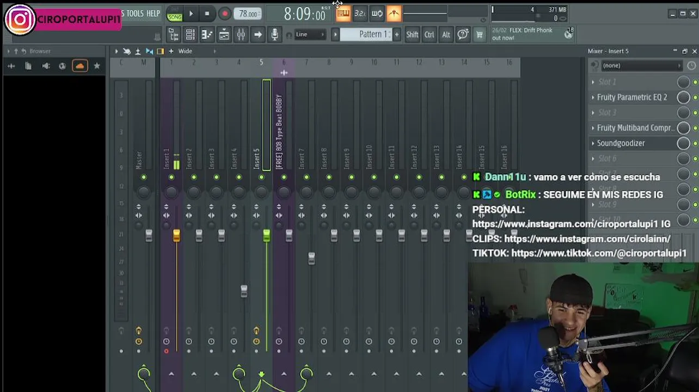Select the browser star favorites tab icon

96,66
